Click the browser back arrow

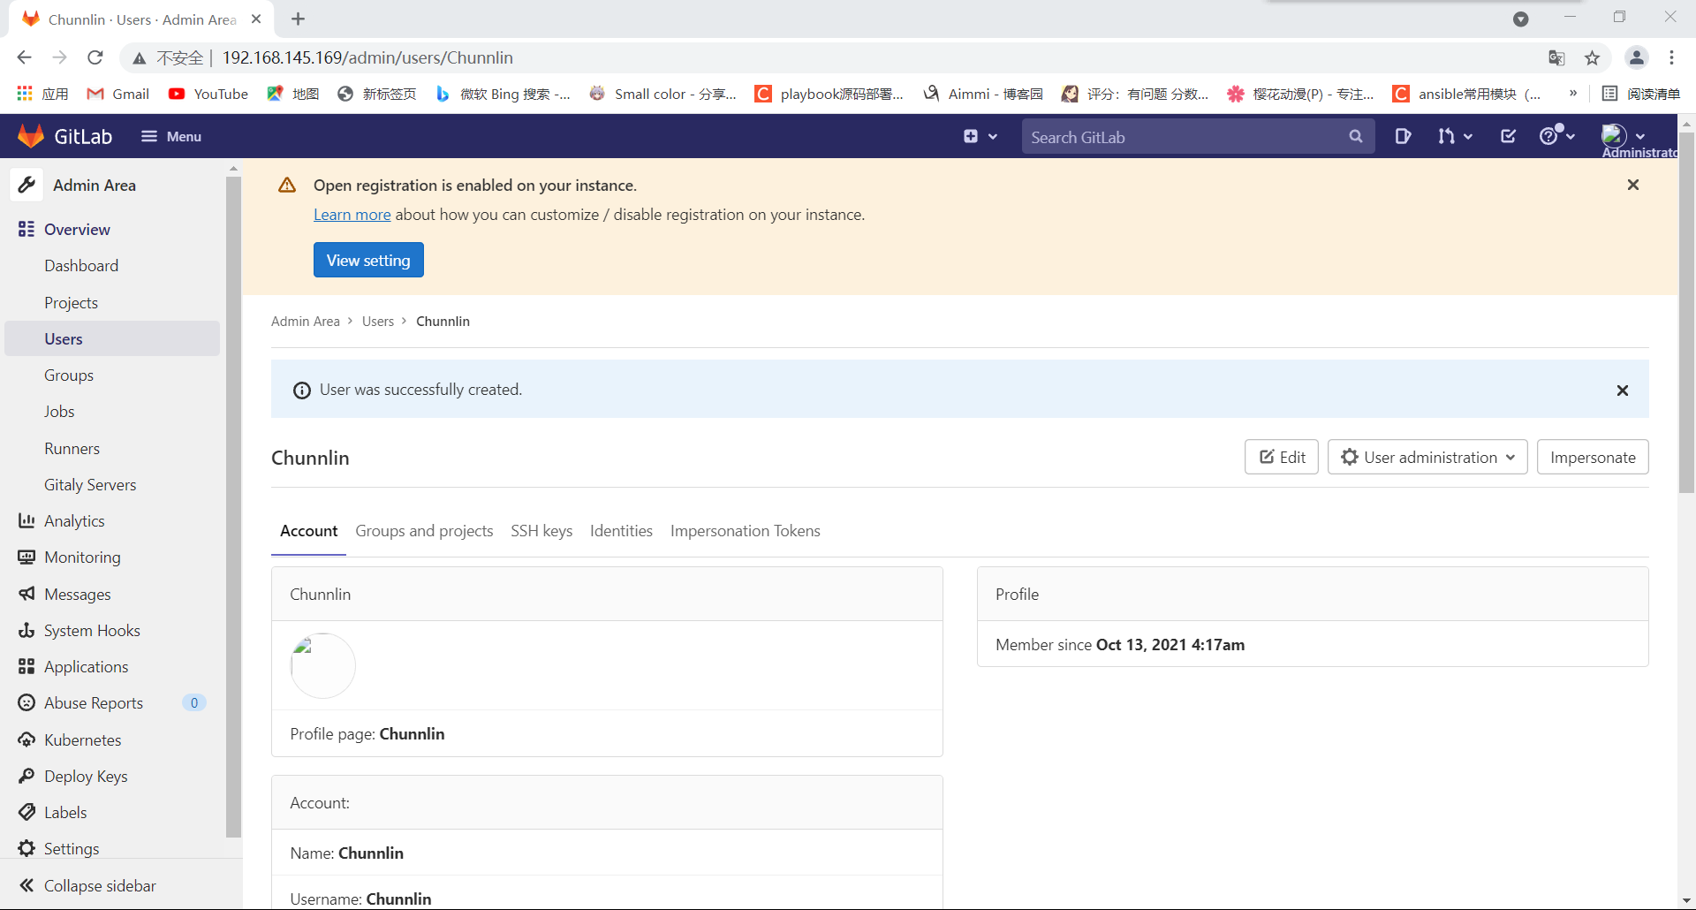tap(24, 57)
